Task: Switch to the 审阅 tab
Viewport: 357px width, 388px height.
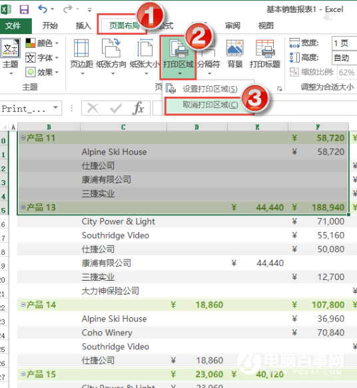Action: click(232, 25)
